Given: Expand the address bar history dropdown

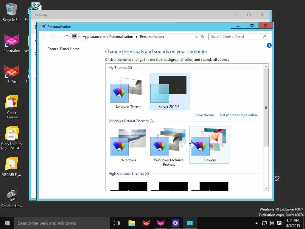Looking at the screenshot, I should click(x=196, y=37).
